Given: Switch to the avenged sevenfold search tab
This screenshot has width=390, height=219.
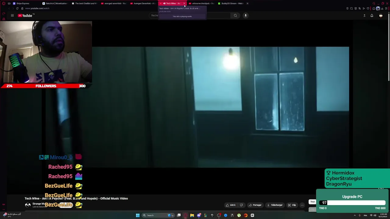Looking at the screenshot, I should click(113, 3).
